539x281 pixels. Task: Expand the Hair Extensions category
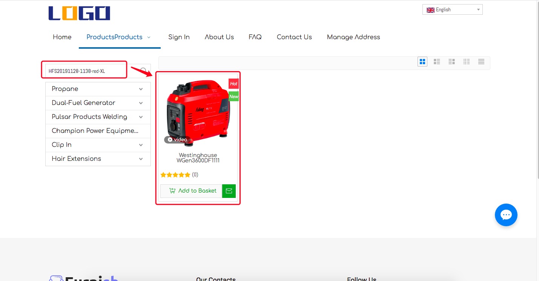(x=141, y=159)
